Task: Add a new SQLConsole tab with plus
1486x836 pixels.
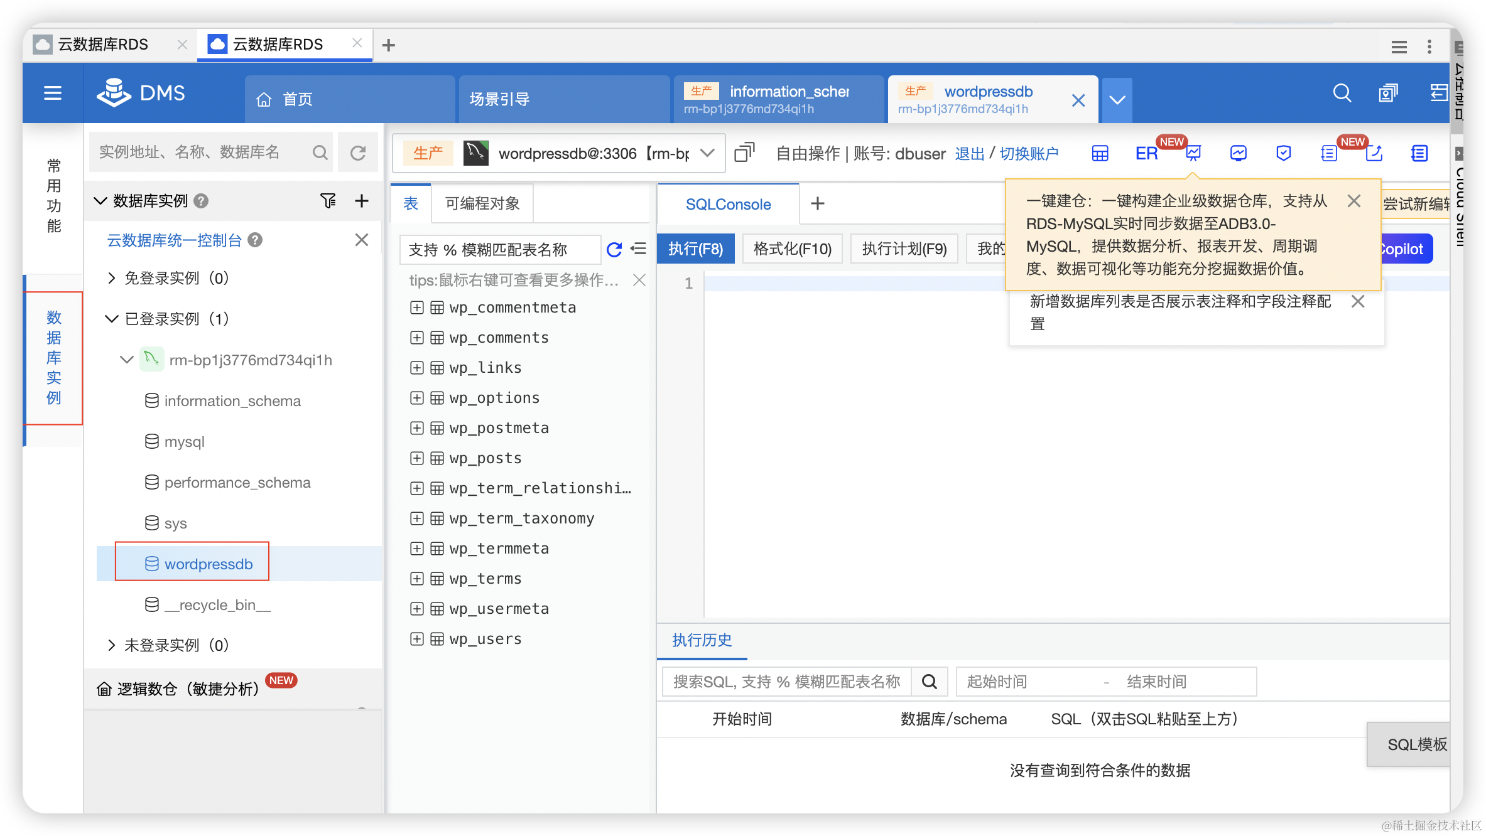Action: [x=817, y=203]
